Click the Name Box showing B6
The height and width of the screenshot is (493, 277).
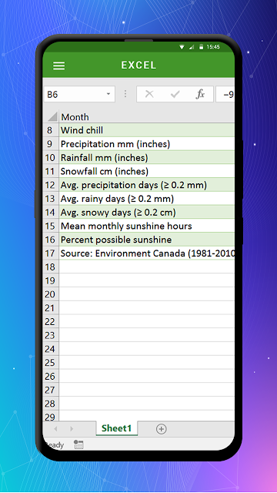79,94
